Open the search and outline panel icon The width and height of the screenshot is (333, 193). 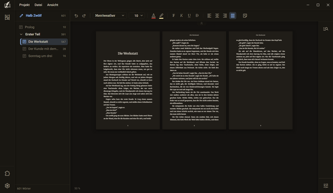click(x=326, y=29)
